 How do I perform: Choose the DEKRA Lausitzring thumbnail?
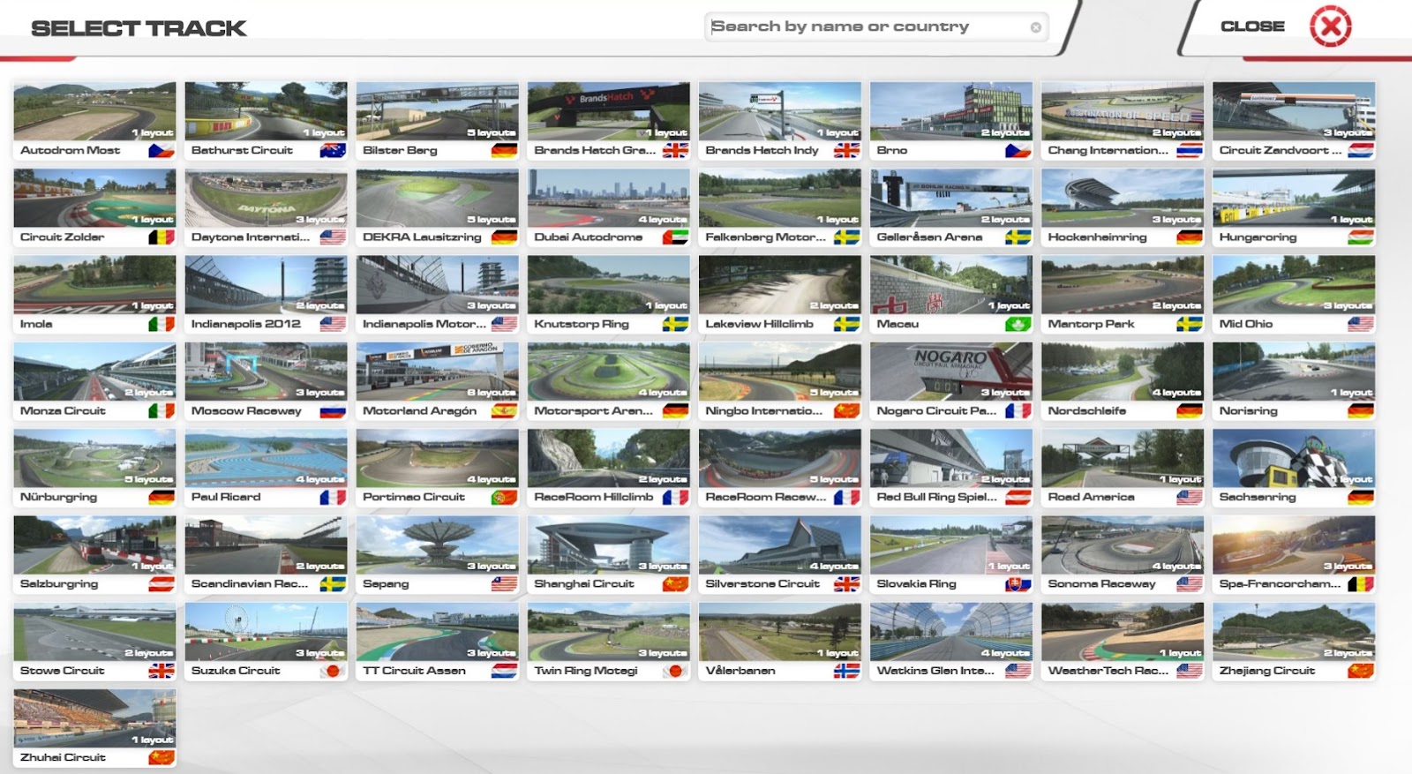438,198
